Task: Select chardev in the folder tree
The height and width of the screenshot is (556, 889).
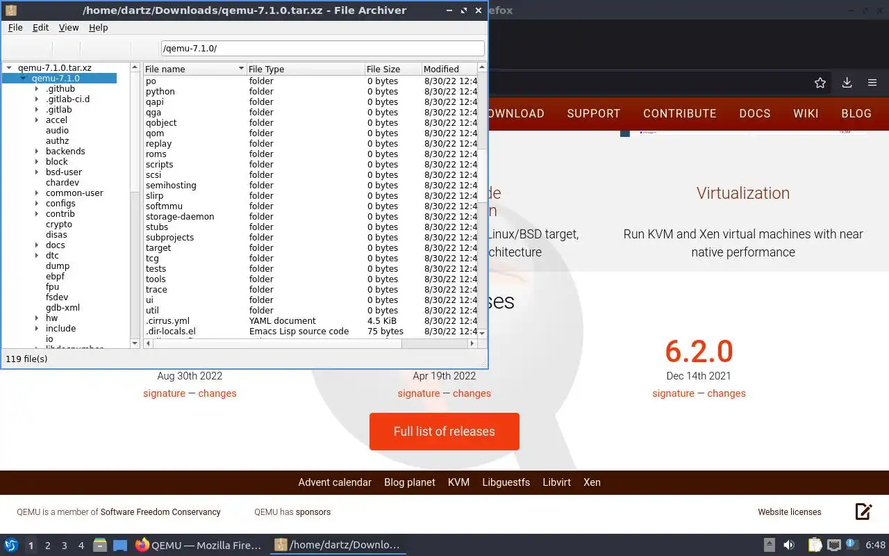Action: (63, 183)
